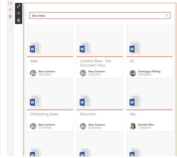This screenshot has width=177, height=158.
Task: Click into the search field containing 'docx beau'
Action: coord(100,15)
